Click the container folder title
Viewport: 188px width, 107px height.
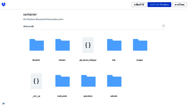click(x=30, y=14)
